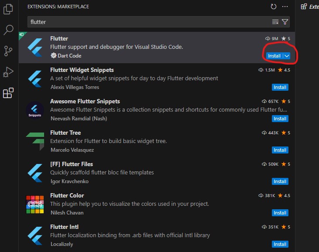The image size is (319, 252).
Task: Click the 443K download count
Action: pos(270,133)
